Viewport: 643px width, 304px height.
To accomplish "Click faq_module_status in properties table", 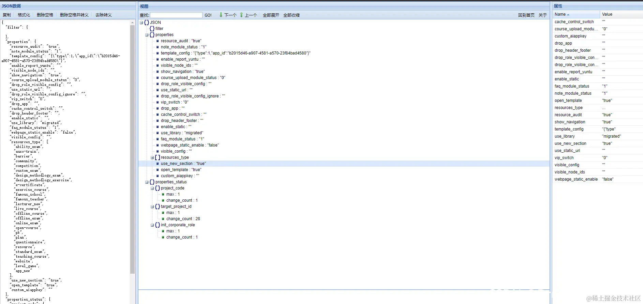I will pyautogui.click(x=572, y=86).
